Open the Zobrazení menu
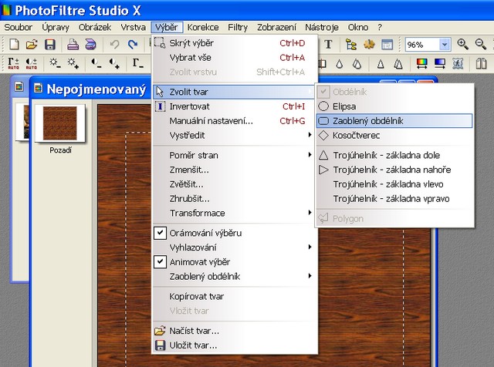494x367 pixels. [276, 28]
